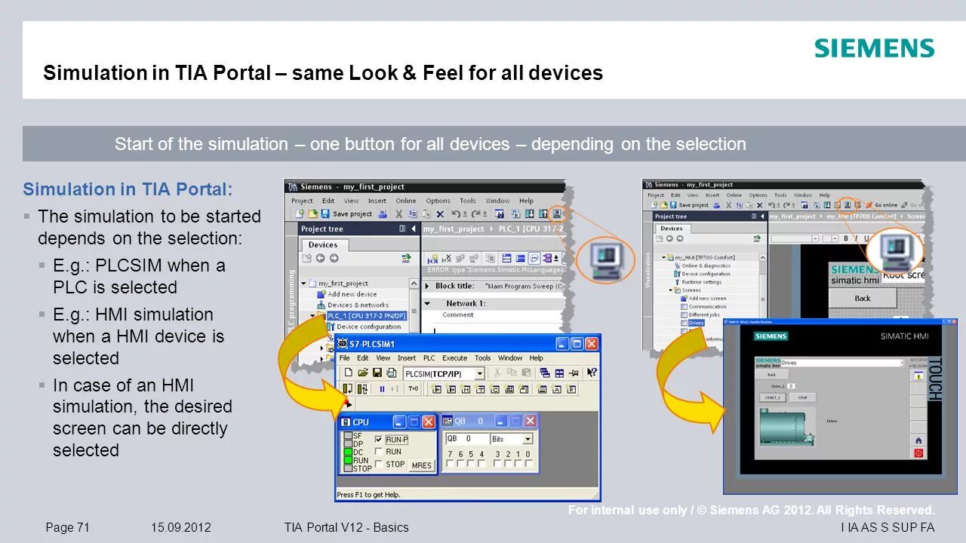Toggle bit 0 checkbox in QB window
Viewport: 966px width, 543px height.
click(528, 463)
